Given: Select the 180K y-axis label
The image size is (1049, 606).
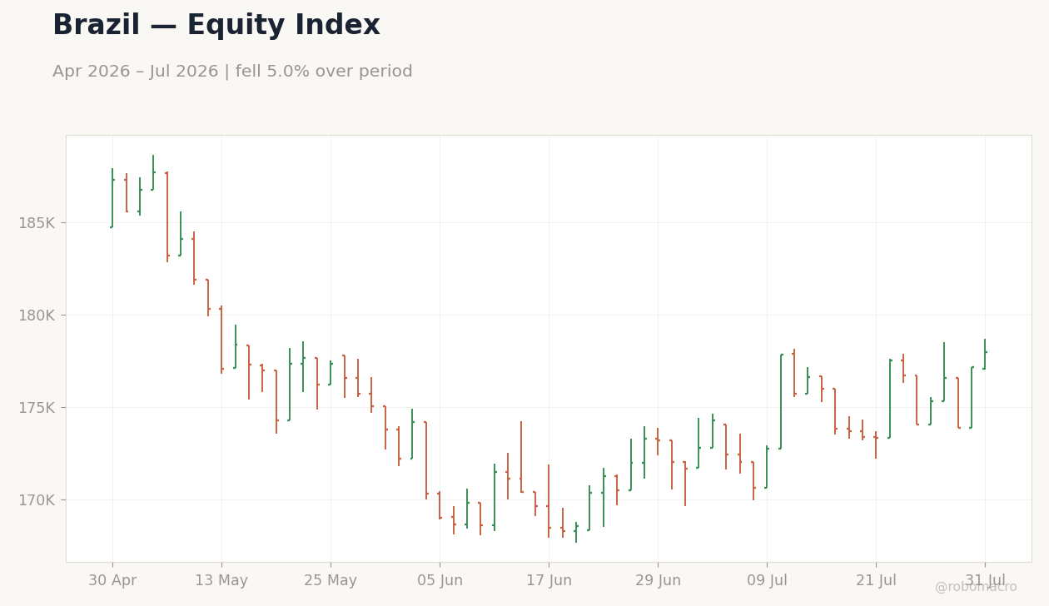Looking at the screenshot, I should 37,315.
